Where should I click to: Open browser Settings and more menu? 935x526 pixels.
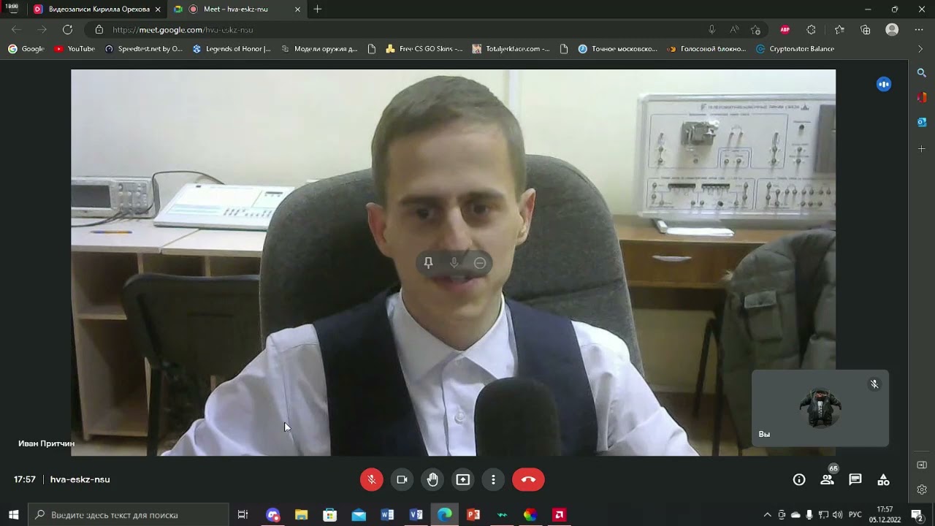(919, 30)
